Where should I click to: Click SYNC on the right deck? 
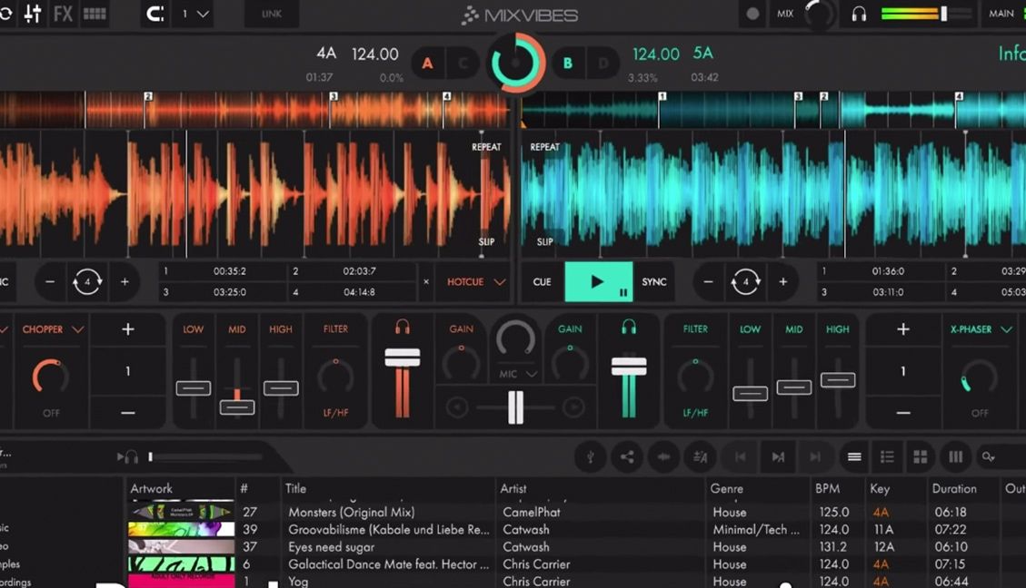click(653, 281)
